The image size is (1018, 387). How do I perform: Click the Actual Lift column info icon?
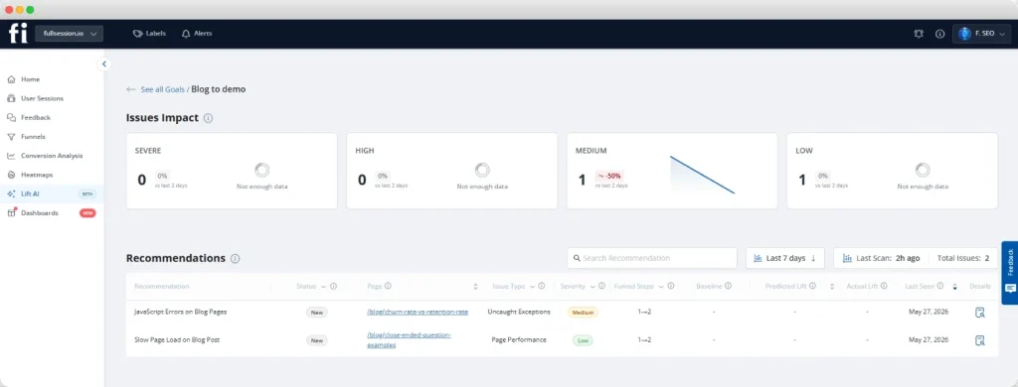[x=884, y=286]
